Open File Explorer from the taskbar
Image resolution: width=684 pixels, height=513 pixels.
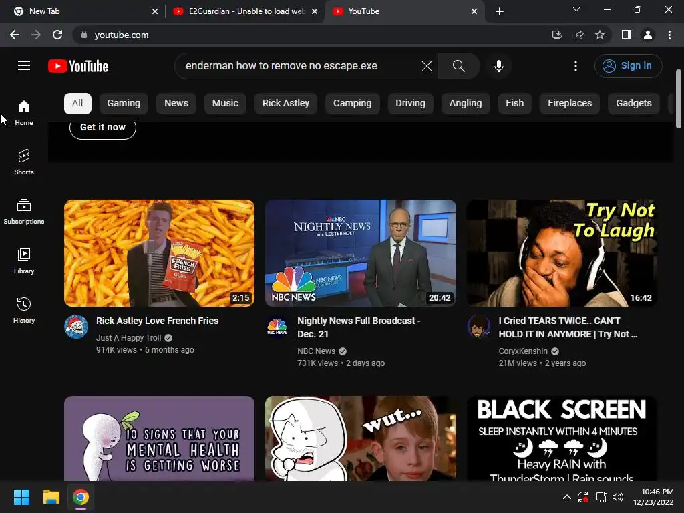point(51,497)
